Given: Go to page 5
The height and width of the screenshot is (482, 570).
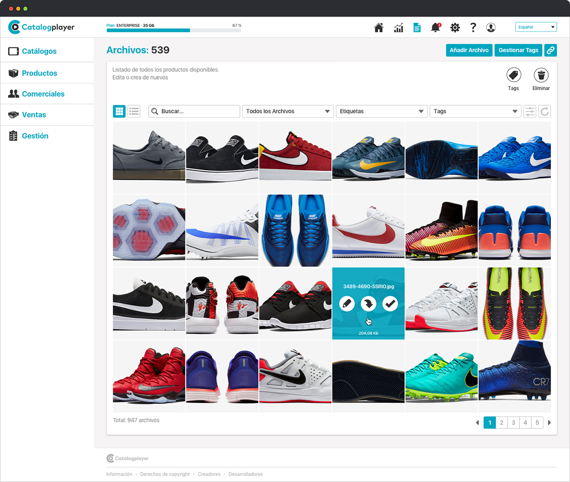Looking at the screenshot, I should (x=537, y=423).
